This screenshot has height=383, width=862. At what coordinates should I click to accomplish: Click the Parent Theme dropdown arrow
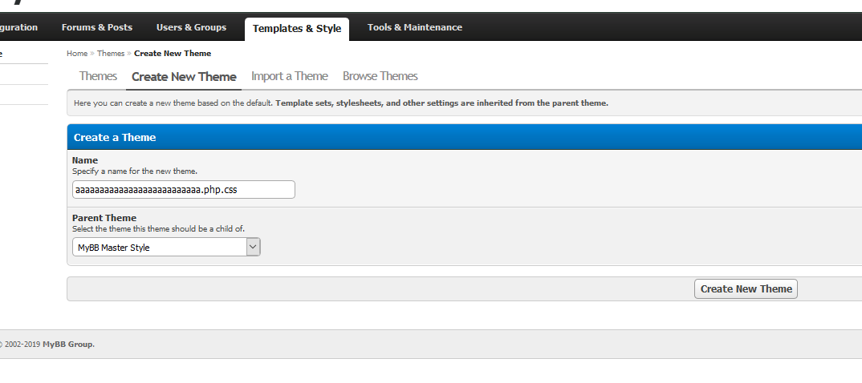tap(253, 248)
